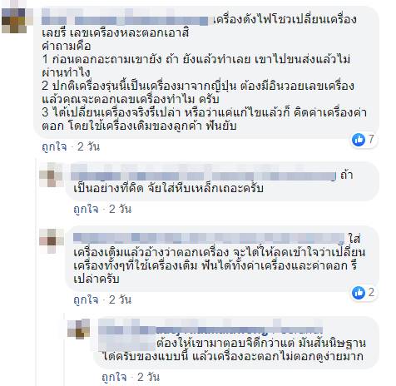Open avatar beside the ใส่เครื่องเดิม reply
Screen dimensions: 396x386
click(x=52, y=240)
